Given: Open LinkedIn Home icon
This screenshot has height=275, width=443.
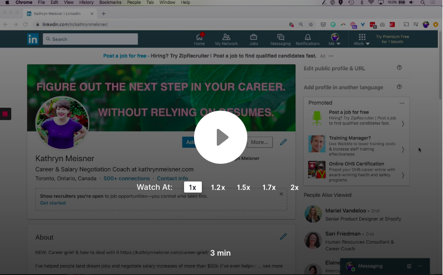Looking at the screenshot, I should tap(199, 39).
